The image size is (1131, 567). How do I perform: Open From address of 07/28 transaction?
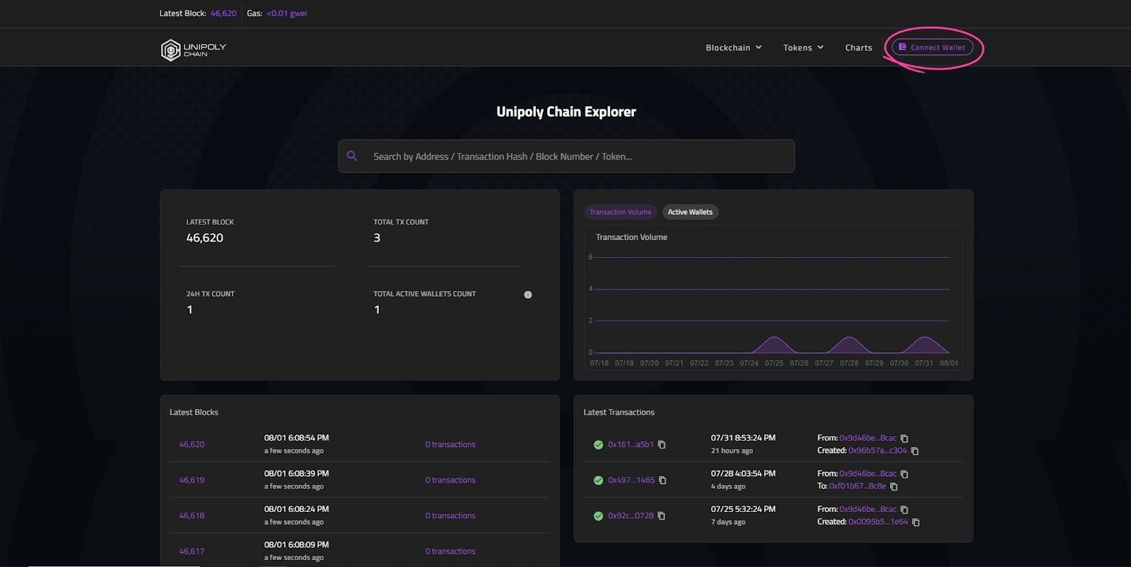[x=868, y=474]
